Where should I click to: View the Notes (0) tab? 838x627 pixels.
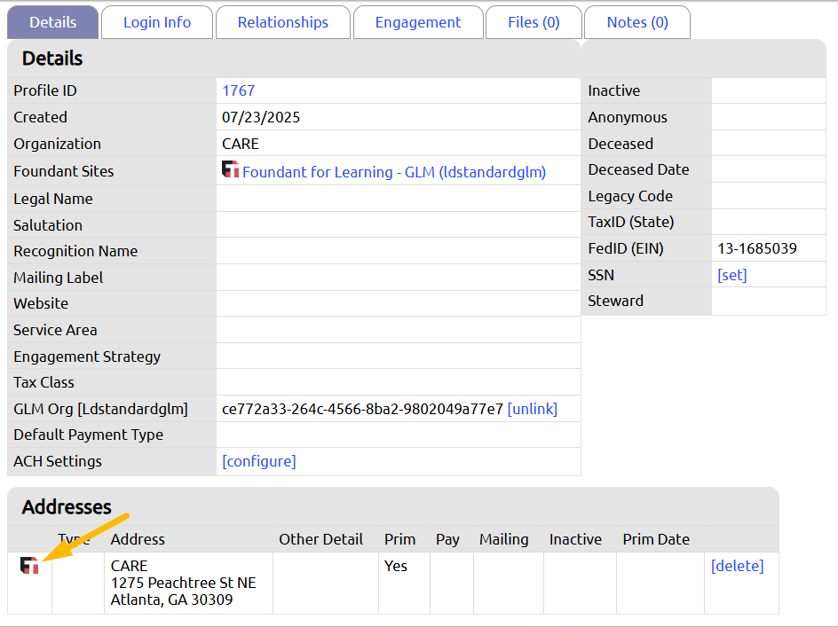click(636, 21)
